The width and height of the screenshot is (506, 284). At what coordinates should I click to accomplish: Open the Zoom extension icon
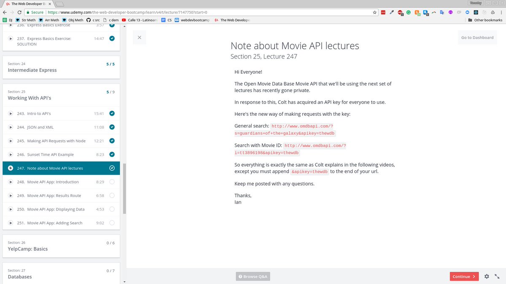point(467,13)
